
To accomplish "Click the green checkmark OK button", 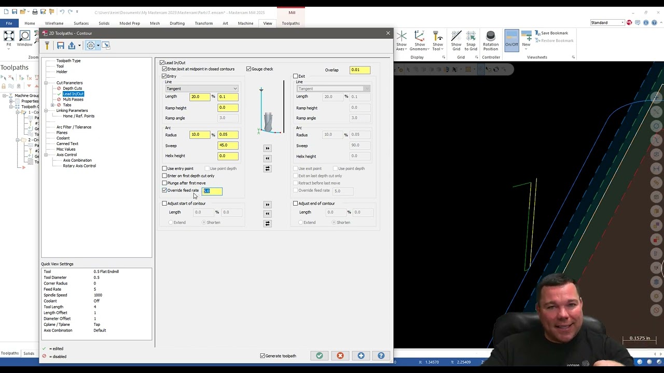I will [320, 356].
